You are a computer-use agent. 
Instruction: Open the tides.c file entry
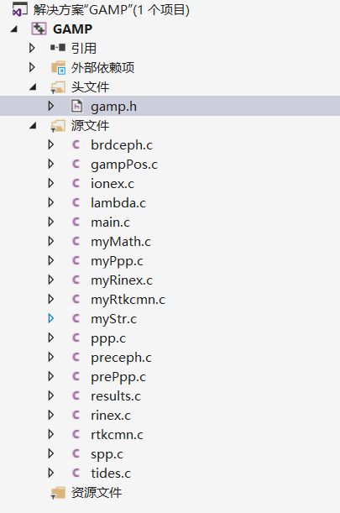click(x=111, y=473)
